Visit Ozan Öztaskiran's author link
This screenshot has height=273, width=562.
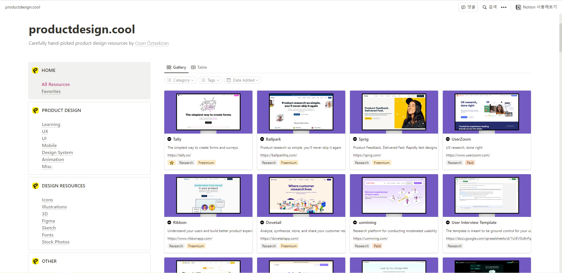click(x=152, y=43)
